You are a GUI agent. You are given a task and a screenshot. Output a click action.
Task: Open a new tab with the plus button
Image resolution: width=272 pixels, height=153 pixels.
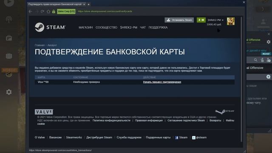pyautogui.click(x=88, y=4)
